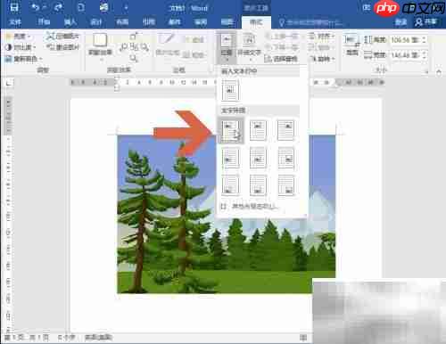Choose top-right position with square wrapping
This screenshot has height=344, width=446.
tap(285, 130)
